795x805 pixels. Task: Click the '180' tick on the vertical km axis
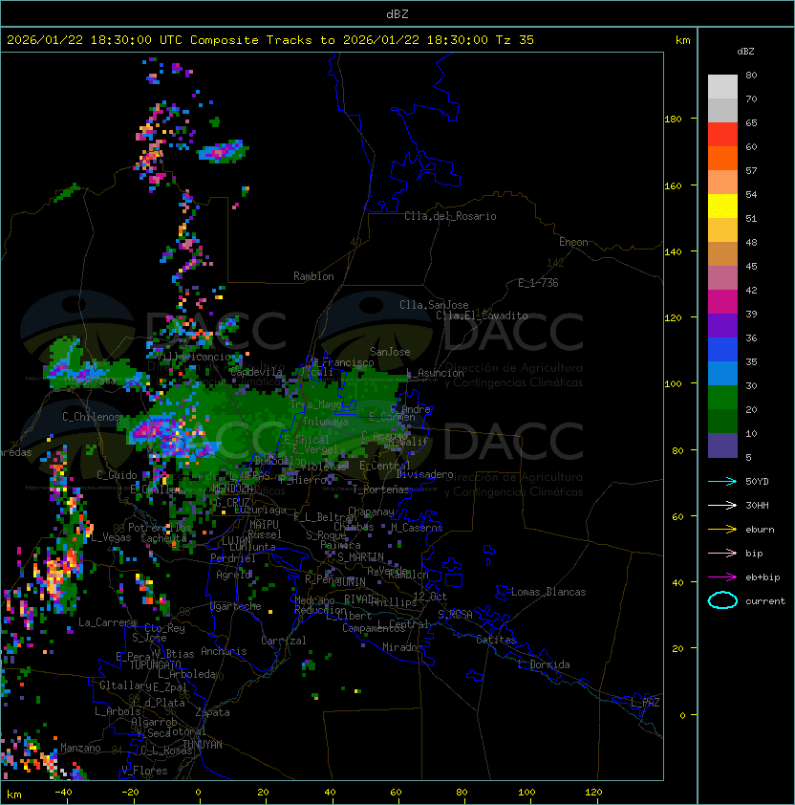(673, 120)
